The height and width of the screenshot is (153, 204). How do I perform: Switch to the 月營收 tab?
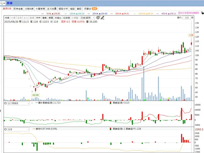click(x=90, y=9)
